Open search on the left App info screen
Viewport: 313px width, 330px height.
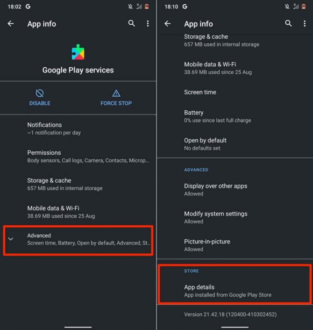[x=131, y=23]
